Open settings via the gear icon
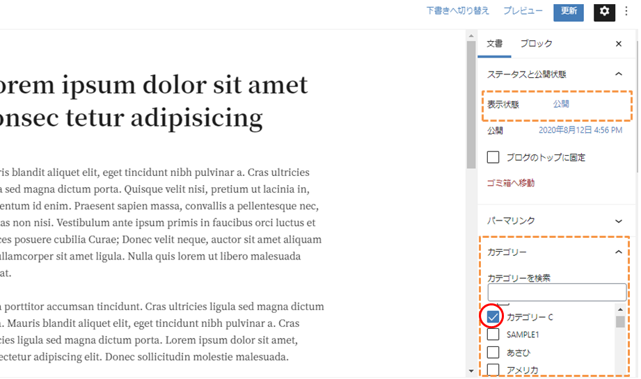The width and height of the screenshot is (641, 379). click(x=604, y=11)
